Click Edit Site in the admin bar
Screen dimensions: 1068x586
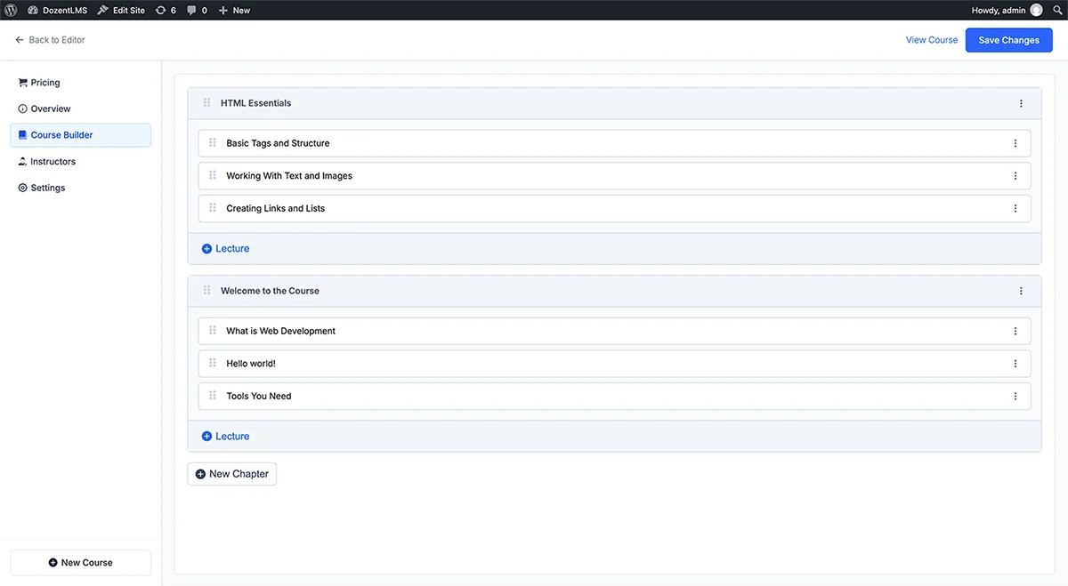(x=121, y=11)
